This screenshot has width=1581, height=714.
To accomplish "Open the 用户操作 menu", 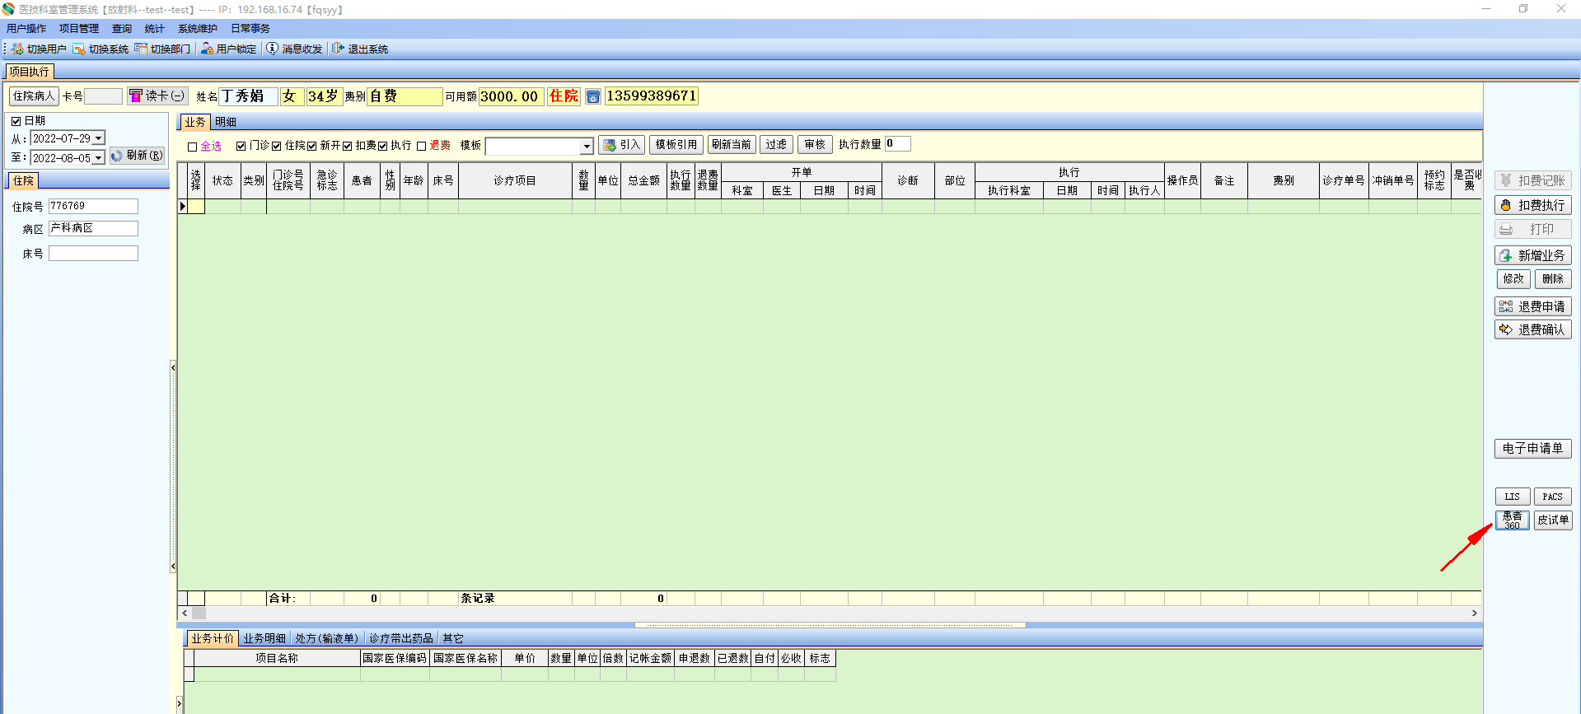I will 26,29.
